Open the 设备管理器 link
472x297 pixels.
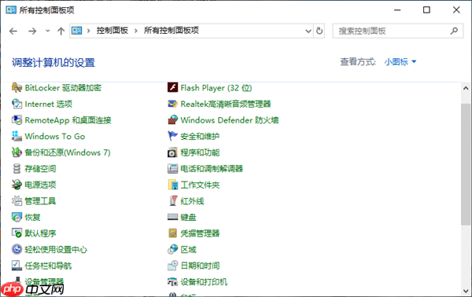44,281
